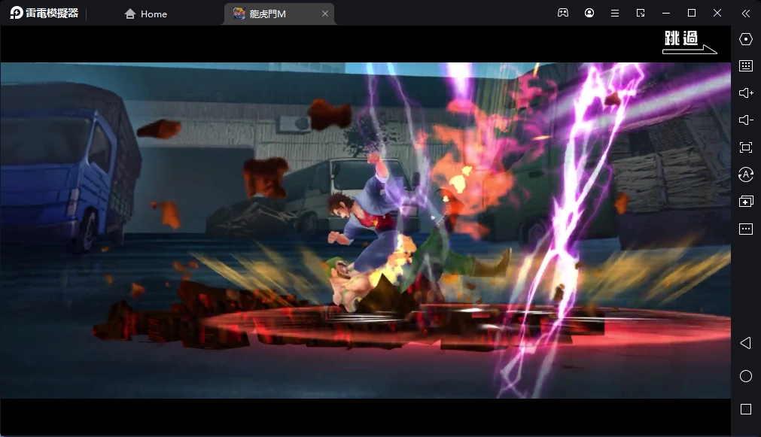Image resolution: width=761 pixels, height=437 pixels.
Task: Decrease volume using the speaker minus icon
Action: coord(746,120)
